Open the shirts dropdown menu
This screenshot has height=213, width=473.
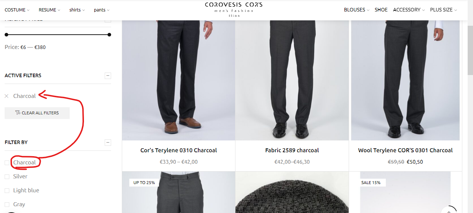coord(77,10)
